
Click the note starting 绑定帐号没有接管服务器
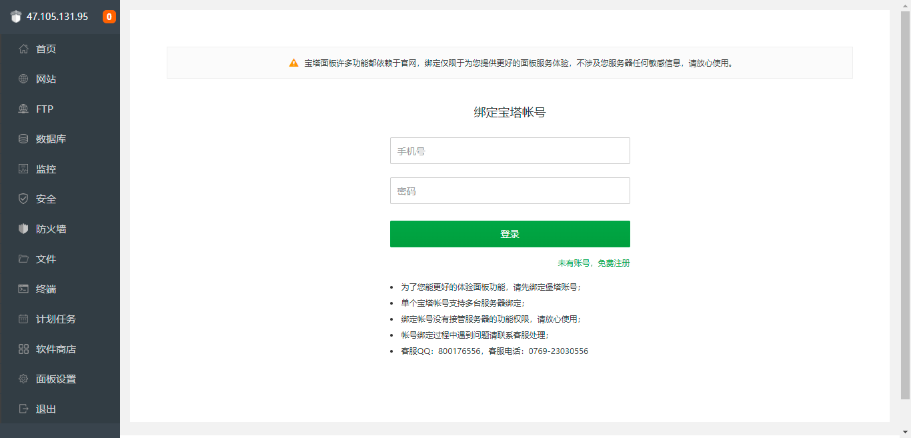(491, 319)
